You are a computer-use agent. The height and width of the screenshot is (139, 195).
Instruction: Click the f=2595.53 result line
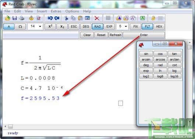40,98
